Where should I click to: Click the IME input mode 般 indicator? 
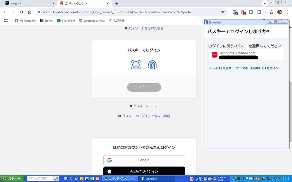pyautogui.click(x=201, y=179)
